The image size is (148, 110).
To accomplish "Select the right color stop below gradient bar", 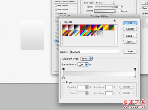I will (x=135, y=78).
